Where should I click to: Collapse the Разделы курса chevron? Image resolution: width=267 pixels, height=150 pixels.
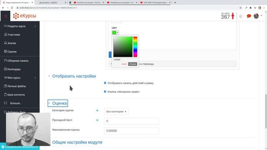35,26
